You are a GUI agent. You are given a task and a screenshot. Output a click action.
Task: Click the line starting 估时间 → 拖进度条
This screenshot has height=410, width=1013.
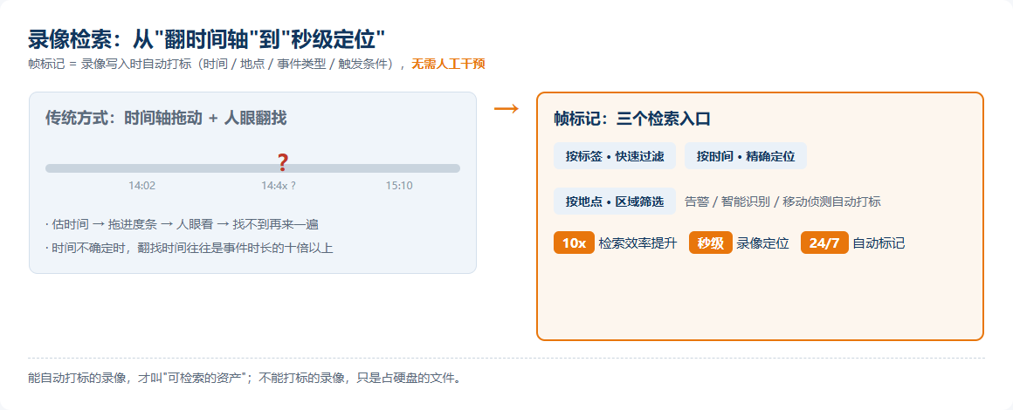(x=182, y=225)
